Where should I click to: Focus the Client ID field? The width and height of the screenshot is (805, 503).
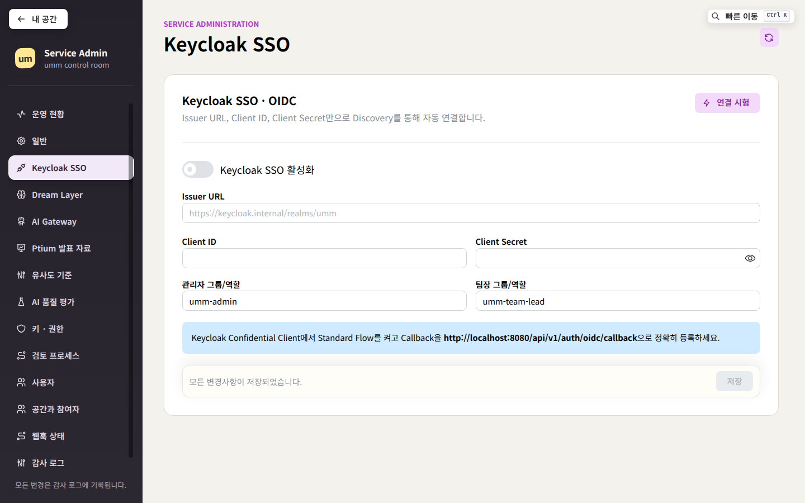324,258
